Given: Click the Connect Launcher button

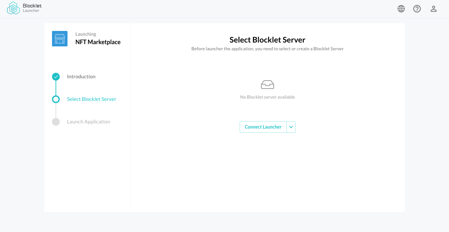Looking at the screenshot, I should [263, 127].
